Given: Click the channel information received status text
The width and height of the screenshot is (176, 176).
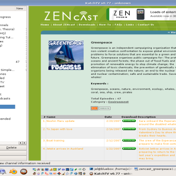Looking at the screenshot, I should coord(25,163).
